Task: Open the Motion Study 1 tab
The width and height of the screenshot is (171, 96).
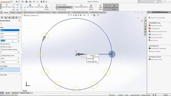Action: tap(26, 93)
